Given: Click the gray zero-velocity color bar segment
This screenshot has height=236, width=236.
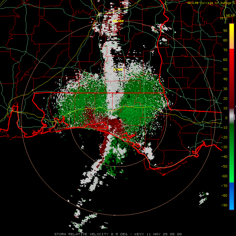Looking at the screenshot, I should click(232, 116).
